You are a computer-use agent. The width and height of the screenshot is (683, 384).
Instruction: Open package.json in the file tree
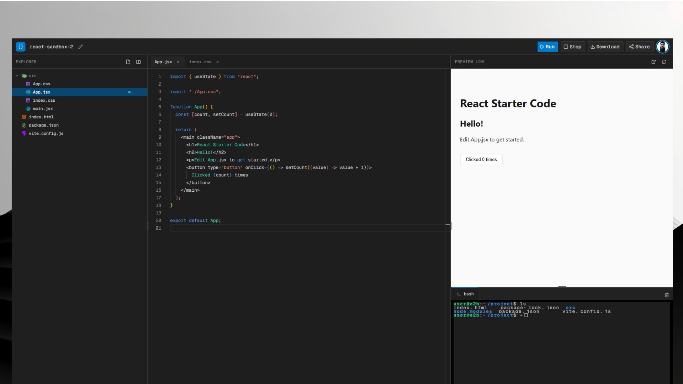coord(44,125)
